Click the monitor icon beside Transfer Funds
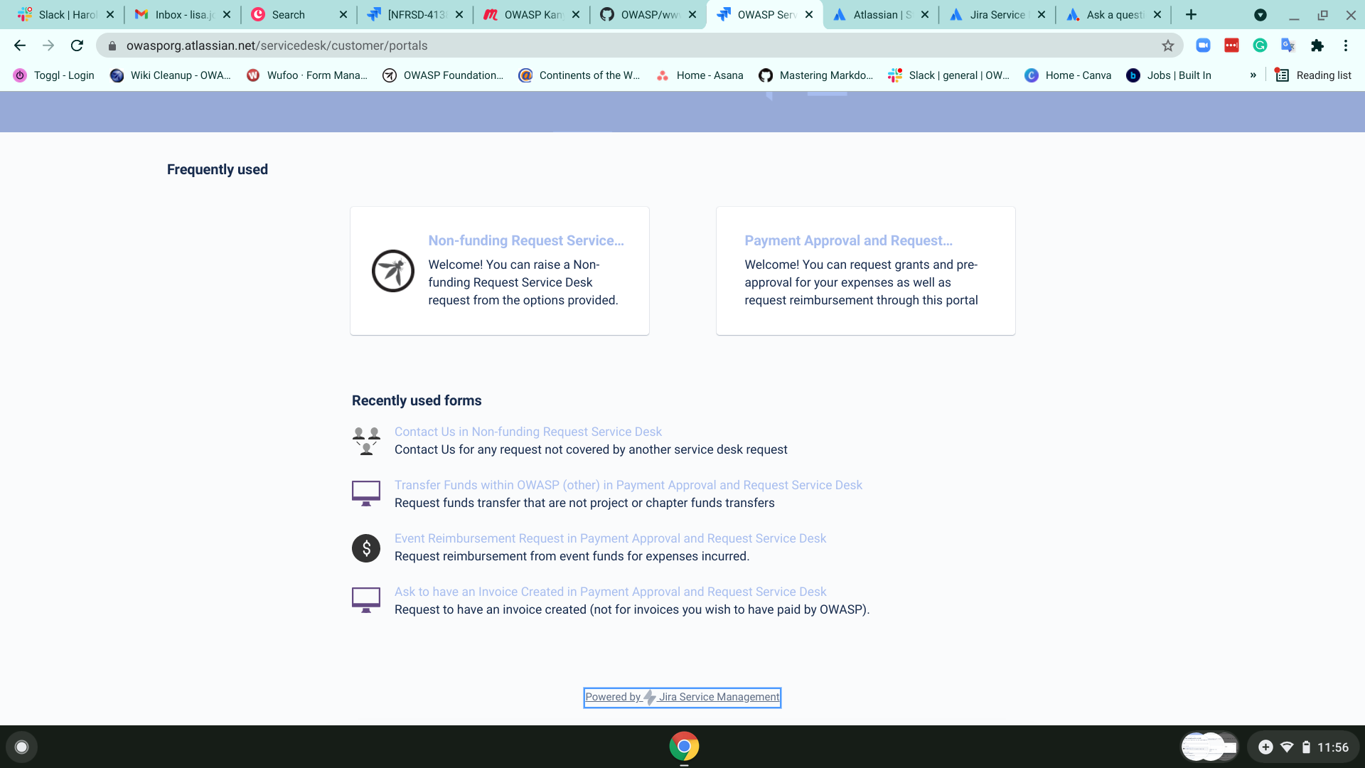This screenshot has height=768, width=1365. pyautogui.click(x=366, y=494)
